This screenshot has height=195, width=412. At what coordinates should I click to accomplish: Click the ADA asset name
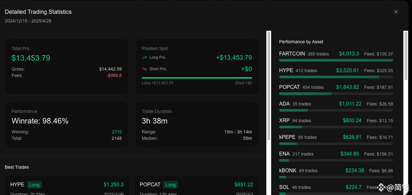pyautogui.click(x=284, y=104)
